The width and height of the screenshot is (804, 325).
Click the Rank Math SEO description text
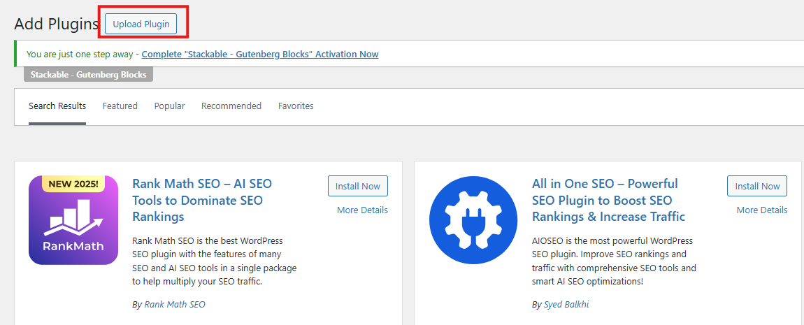tap(215, 261)
